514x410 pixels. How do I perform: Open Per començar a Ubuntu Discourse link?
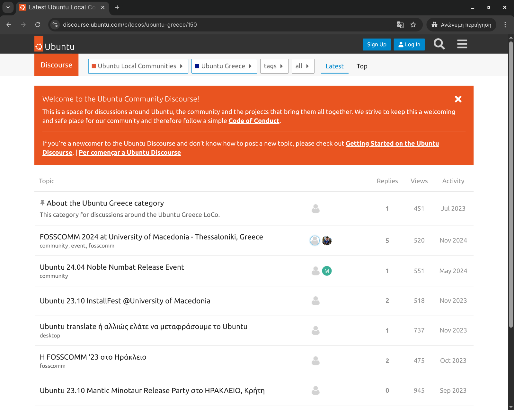click(130, 153)
